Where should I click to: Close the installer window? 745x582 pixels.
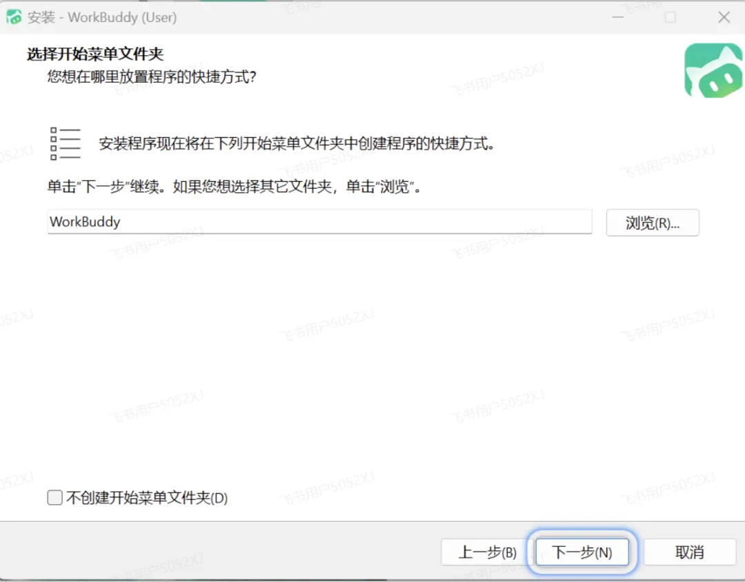724,17
